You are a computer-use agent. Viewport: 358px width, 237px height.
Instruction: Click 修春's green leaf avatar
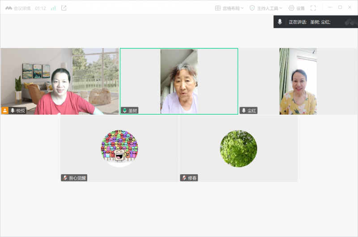point(238,148)
